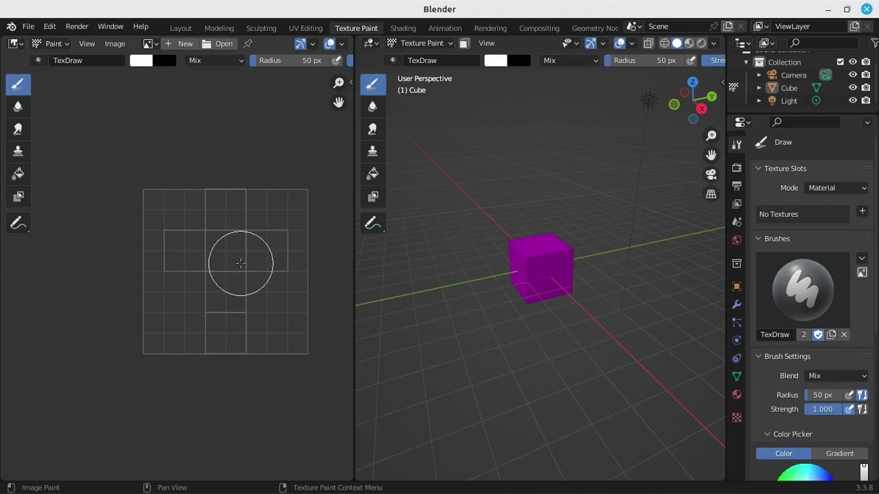This screenshot has height=494, width=879.
Task: Switch to the Sculpting workspace tab
Action: click(261, 28)
